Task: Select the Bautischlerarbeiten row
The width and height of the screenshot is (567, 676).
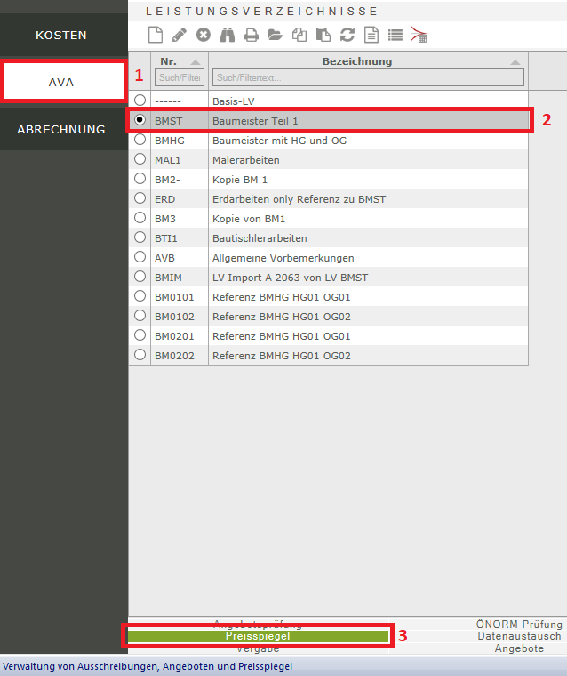Action: [x=260, y=237]
